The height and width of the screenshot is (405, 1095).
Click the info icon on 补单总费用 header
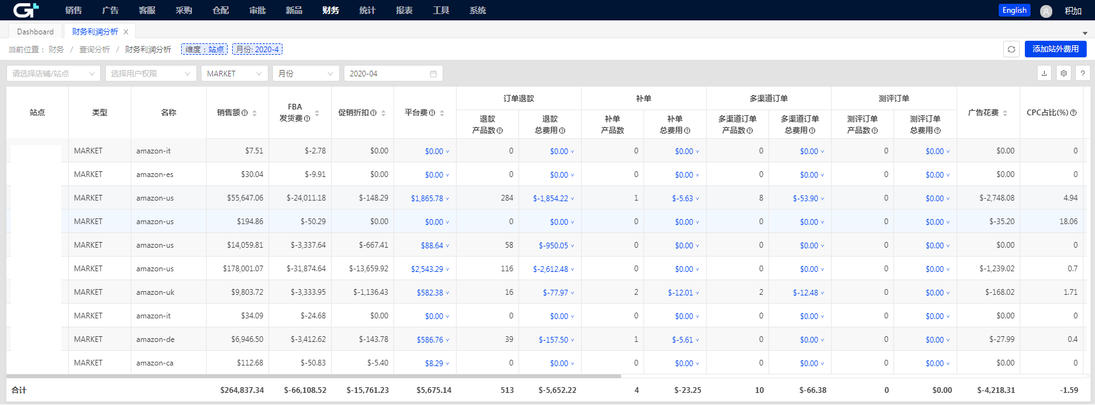point(687,131)
